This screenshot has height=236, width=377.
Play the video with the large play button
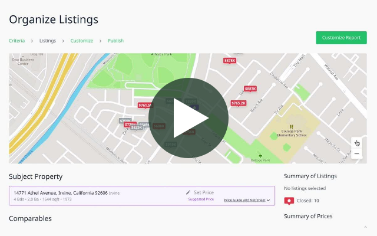pyautogui.click(x=188, y=118)
